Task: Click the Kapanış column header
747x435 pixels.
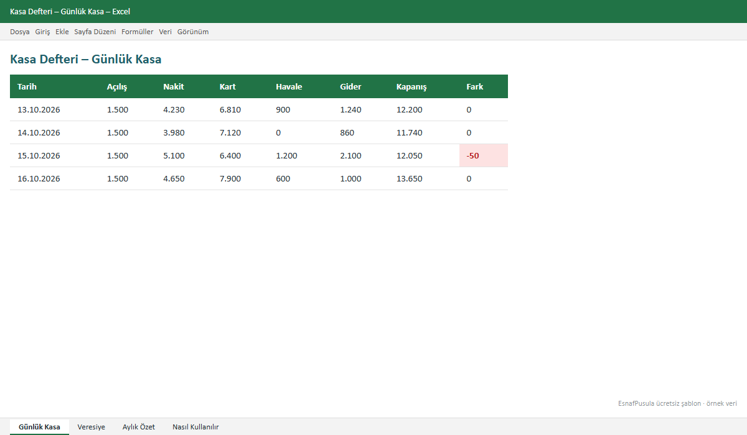Action: pos(424,86)
